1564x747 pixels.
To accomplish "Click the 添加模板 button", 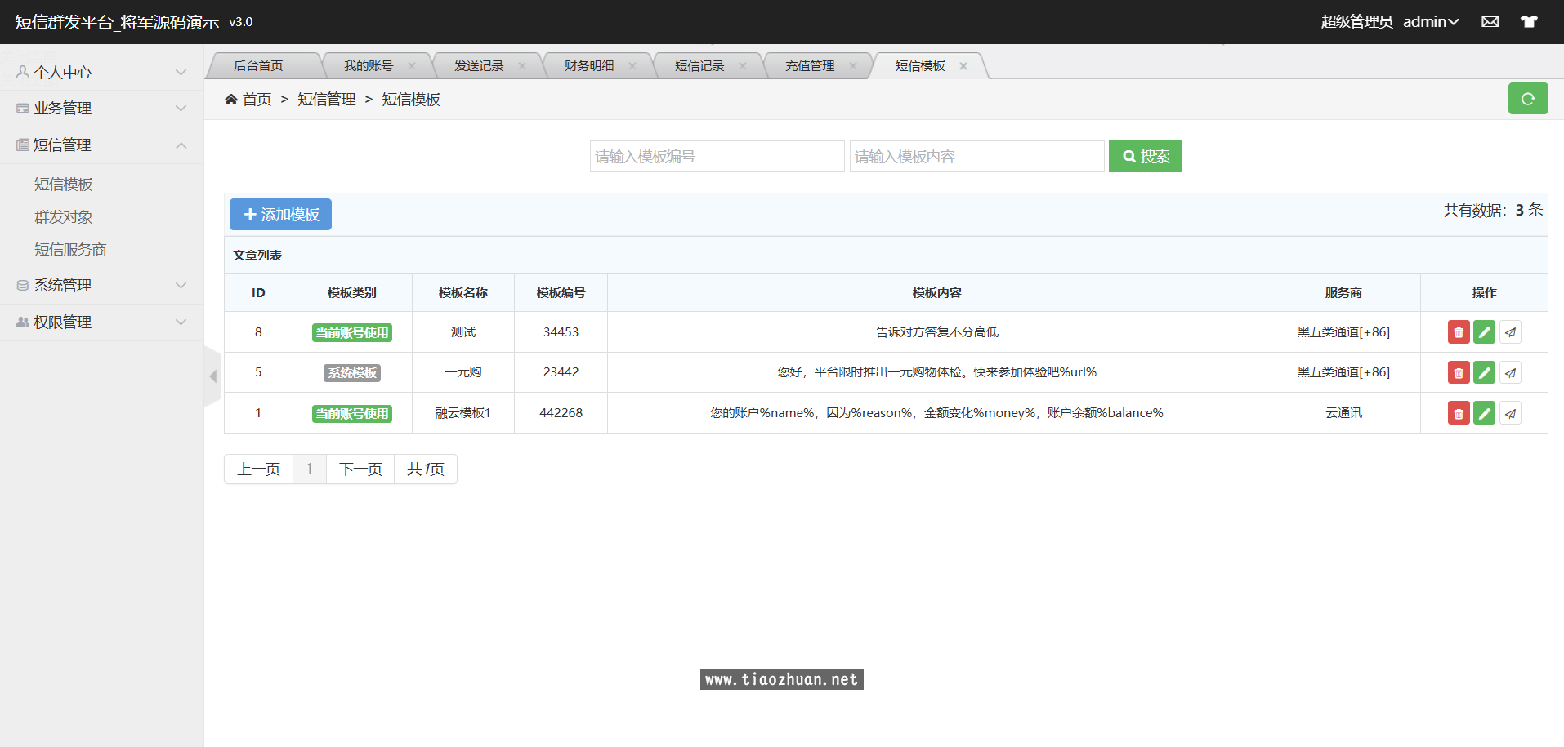I will [280, 214].
